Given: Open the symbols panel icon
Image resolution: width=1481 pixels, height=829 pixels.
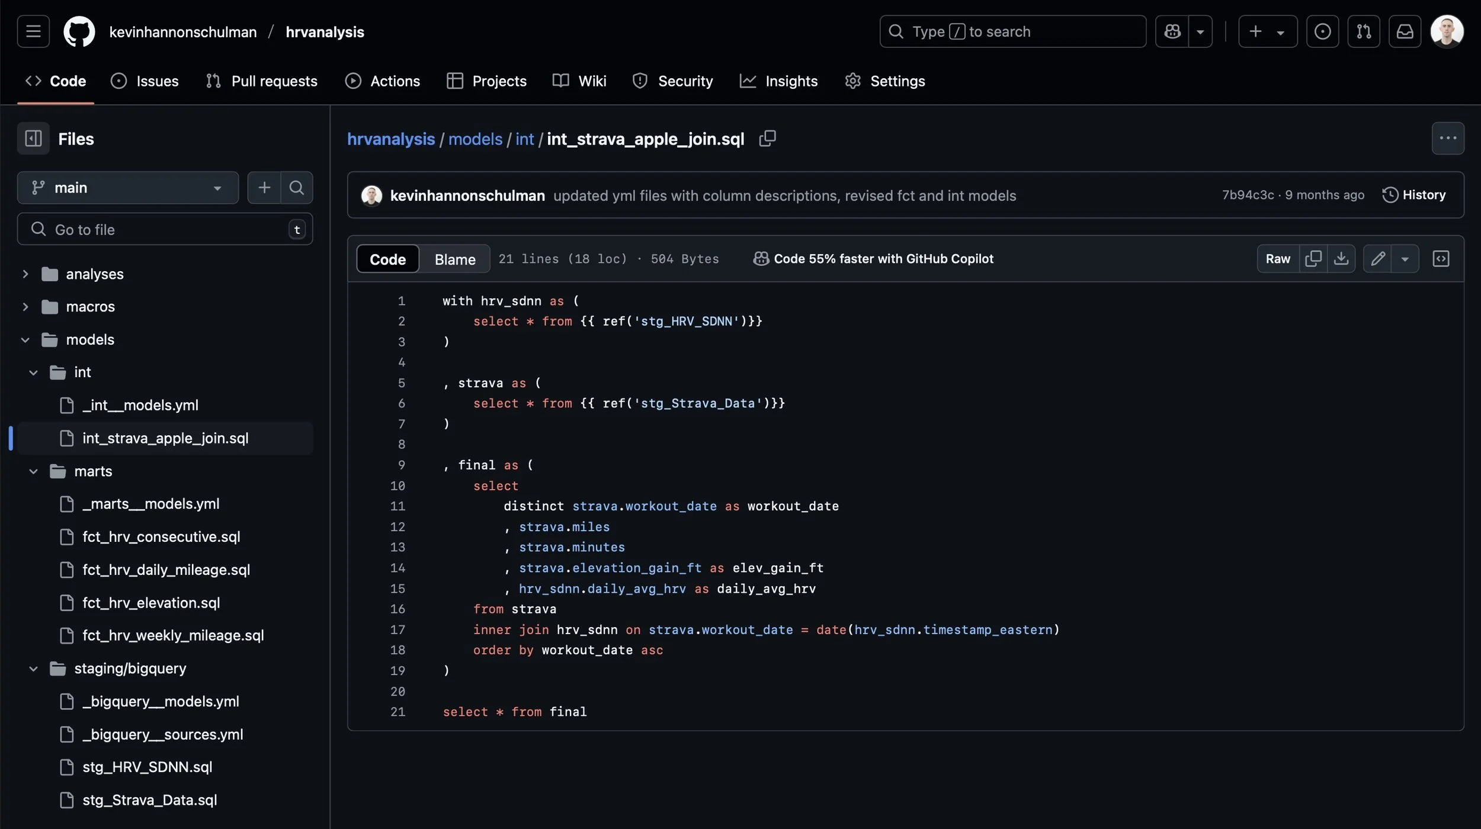Looking at the screenshot, I should [x=1441, y=259].
